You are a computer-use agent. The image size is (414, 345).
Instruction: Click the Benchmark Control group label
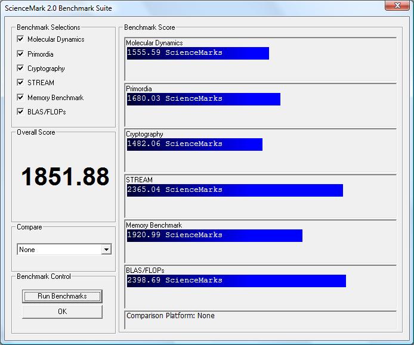44,276
